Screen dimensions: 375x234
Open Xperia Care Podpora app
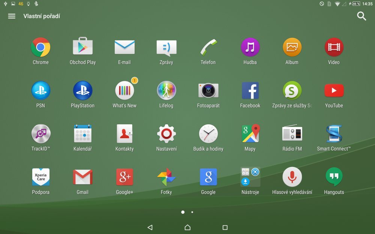(x=41, y=177)
